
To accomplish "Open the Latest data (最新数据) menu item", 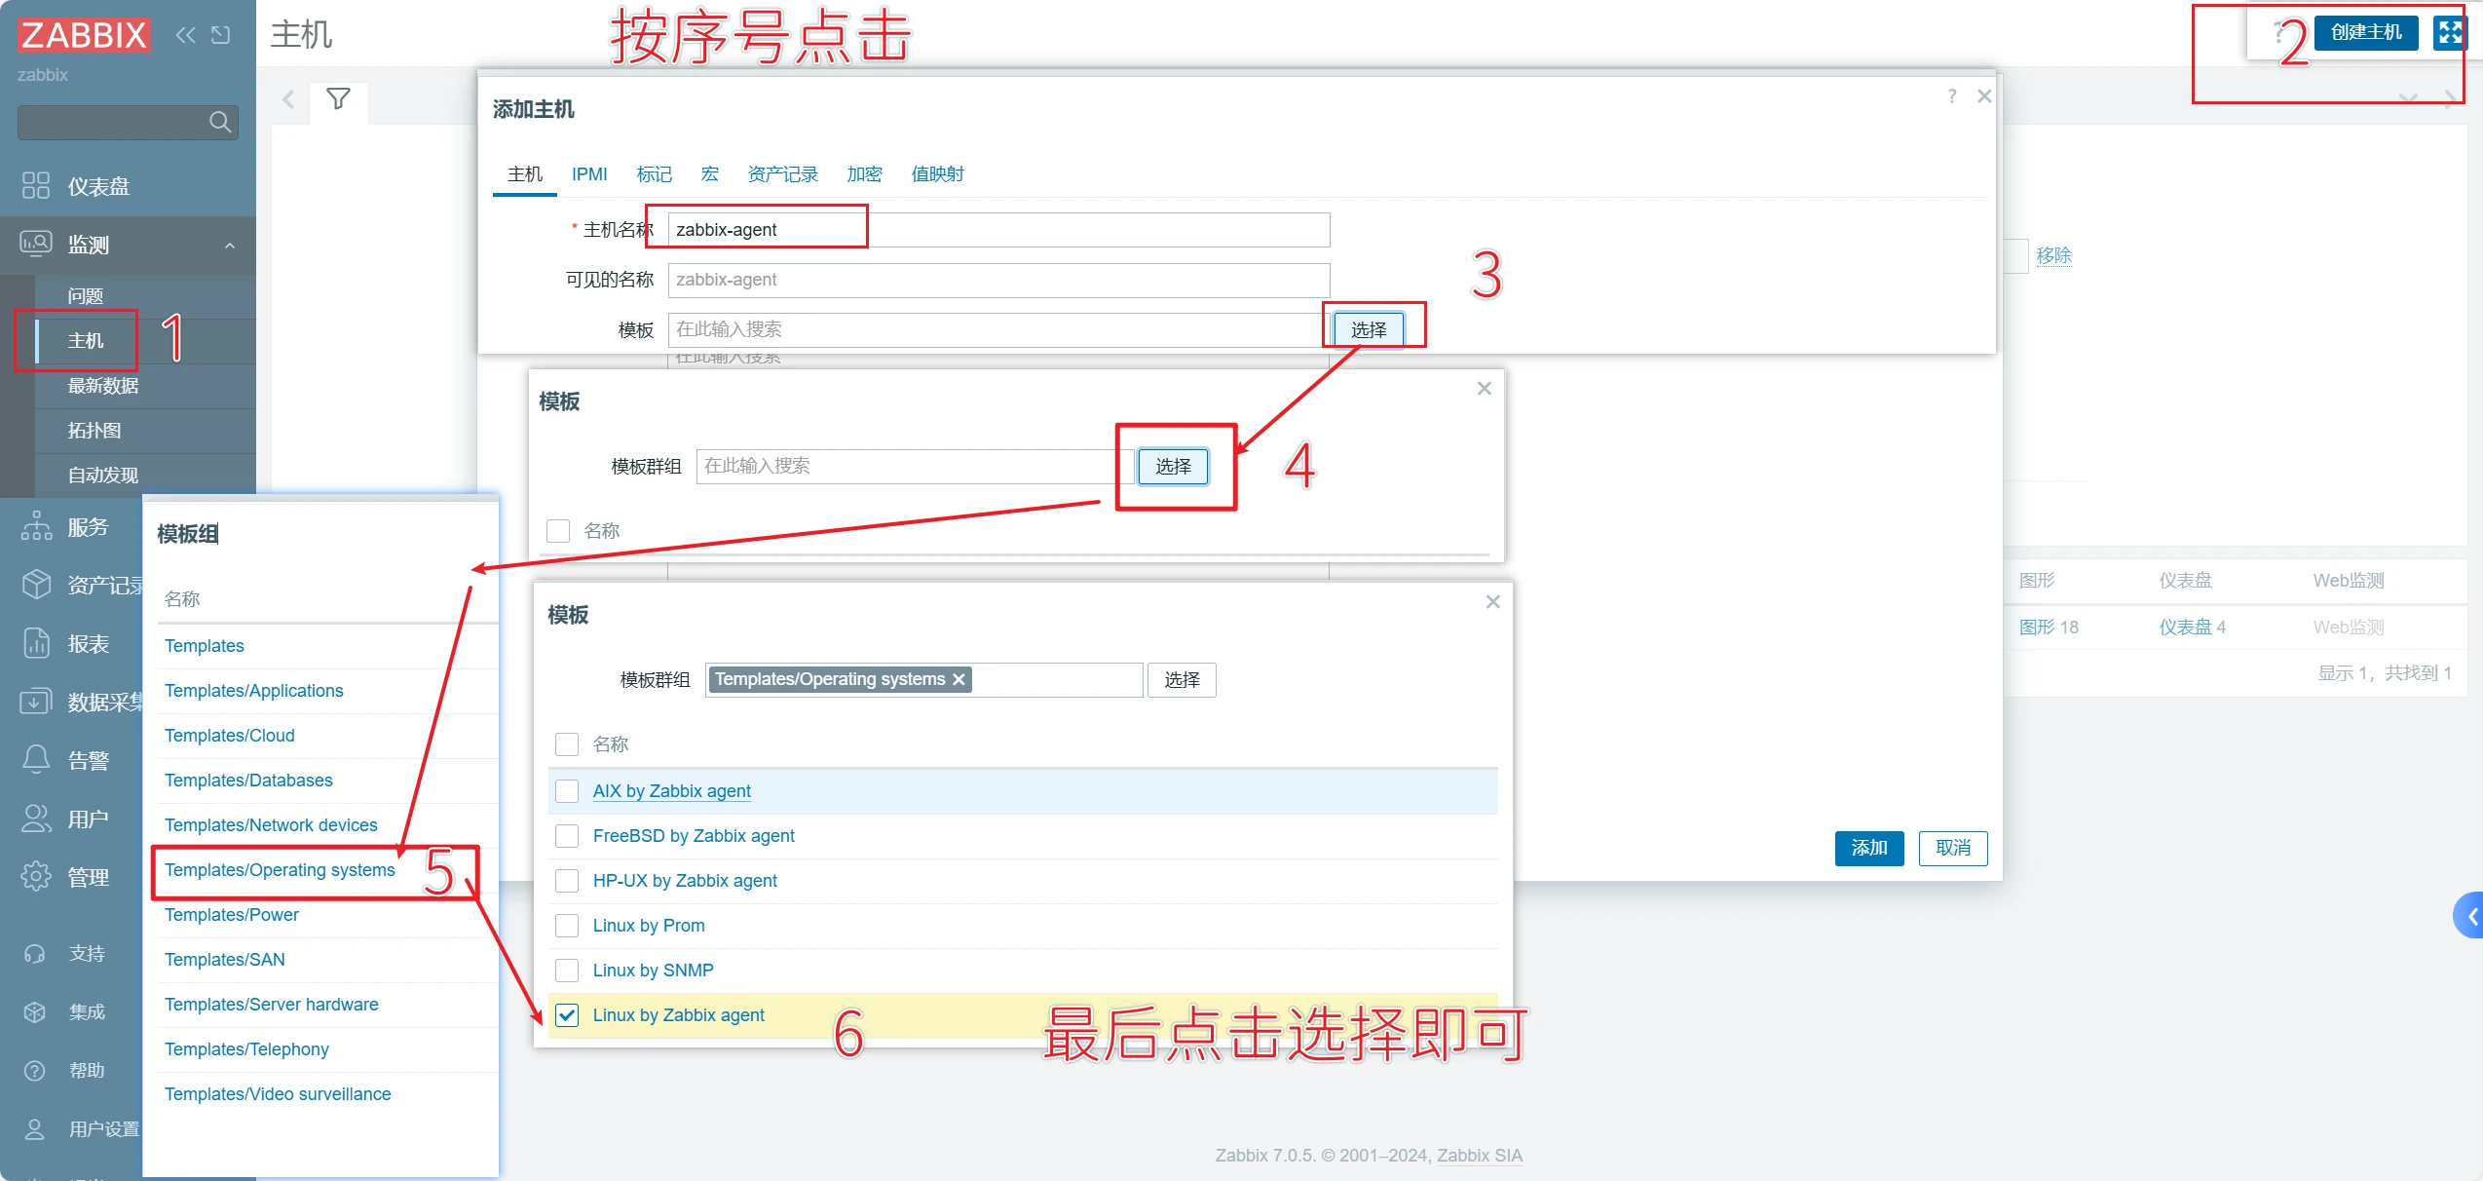I will click(x=103, y=385).
